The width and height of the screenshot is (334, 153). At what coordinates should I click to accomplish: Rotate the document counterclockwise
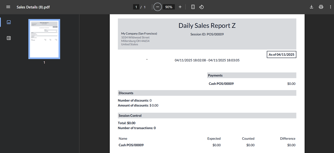pyautogui.click(x=201, y=7)
